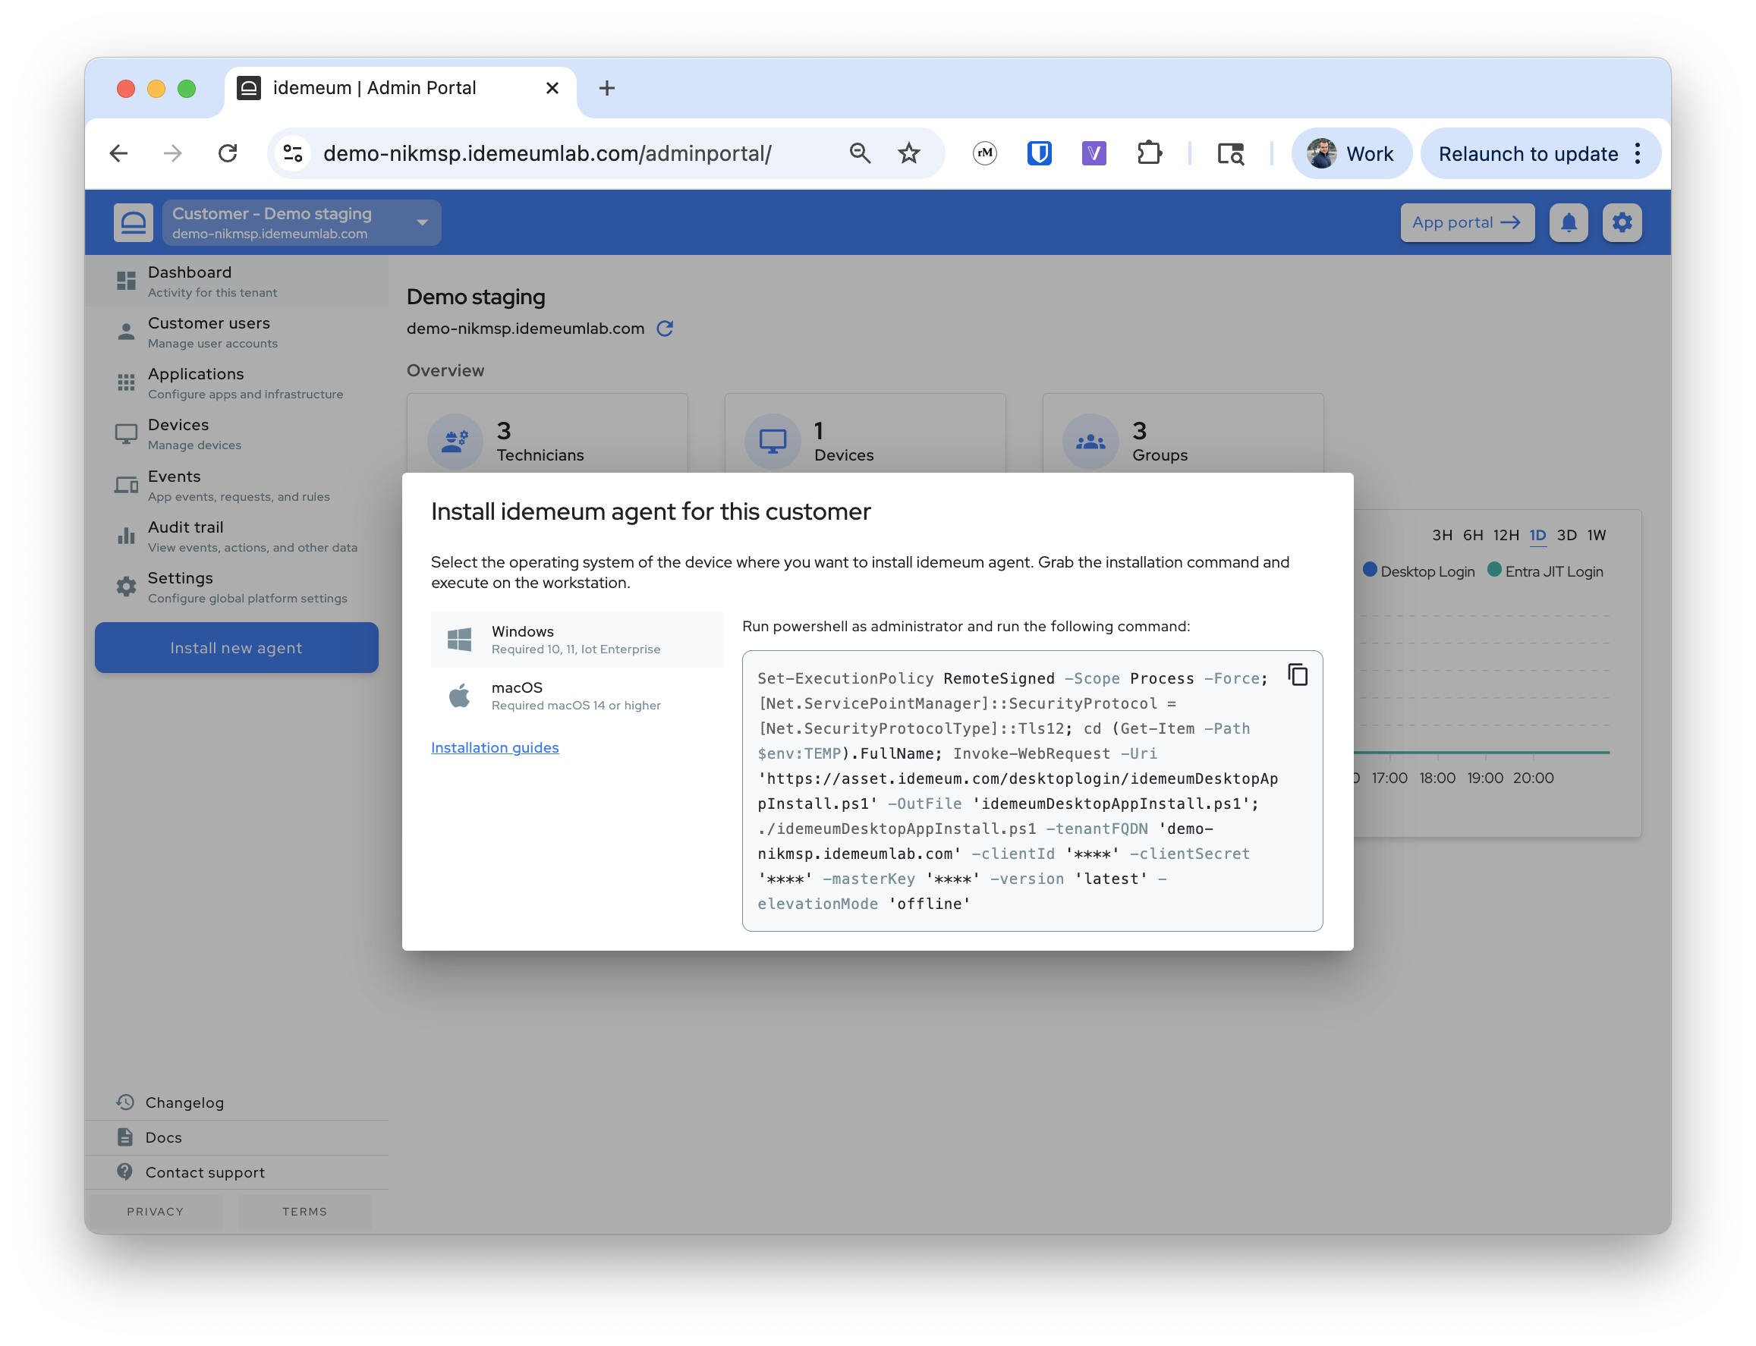The image size is (1756, 1346).
Task: Open the Work profile menu
Action: point(1351,153)
